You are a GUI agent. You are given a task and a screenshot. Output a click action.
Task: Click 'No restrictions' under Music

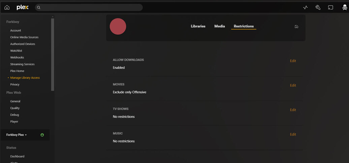[x=124, y=141]
